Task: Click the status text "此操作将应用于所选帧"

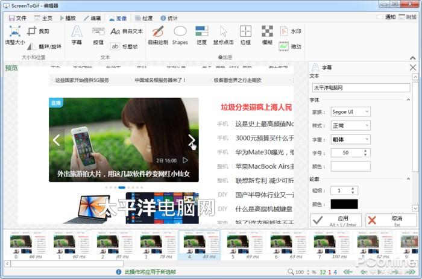Action: pos(150,272)
